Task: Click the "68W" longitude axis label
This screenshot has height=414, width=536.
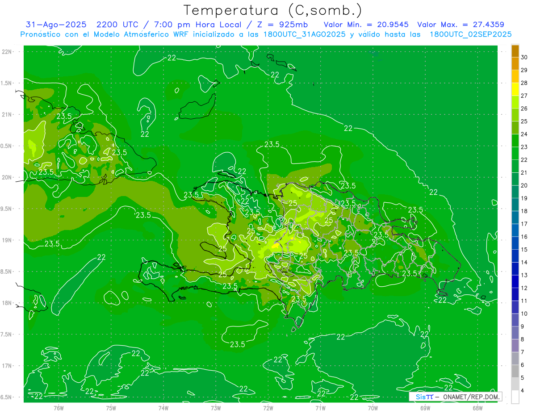Action: [477, 408]
